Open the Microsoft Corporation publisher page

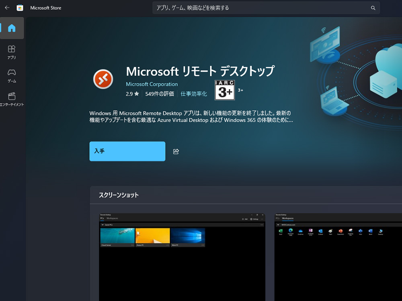(x=152, y=84)
